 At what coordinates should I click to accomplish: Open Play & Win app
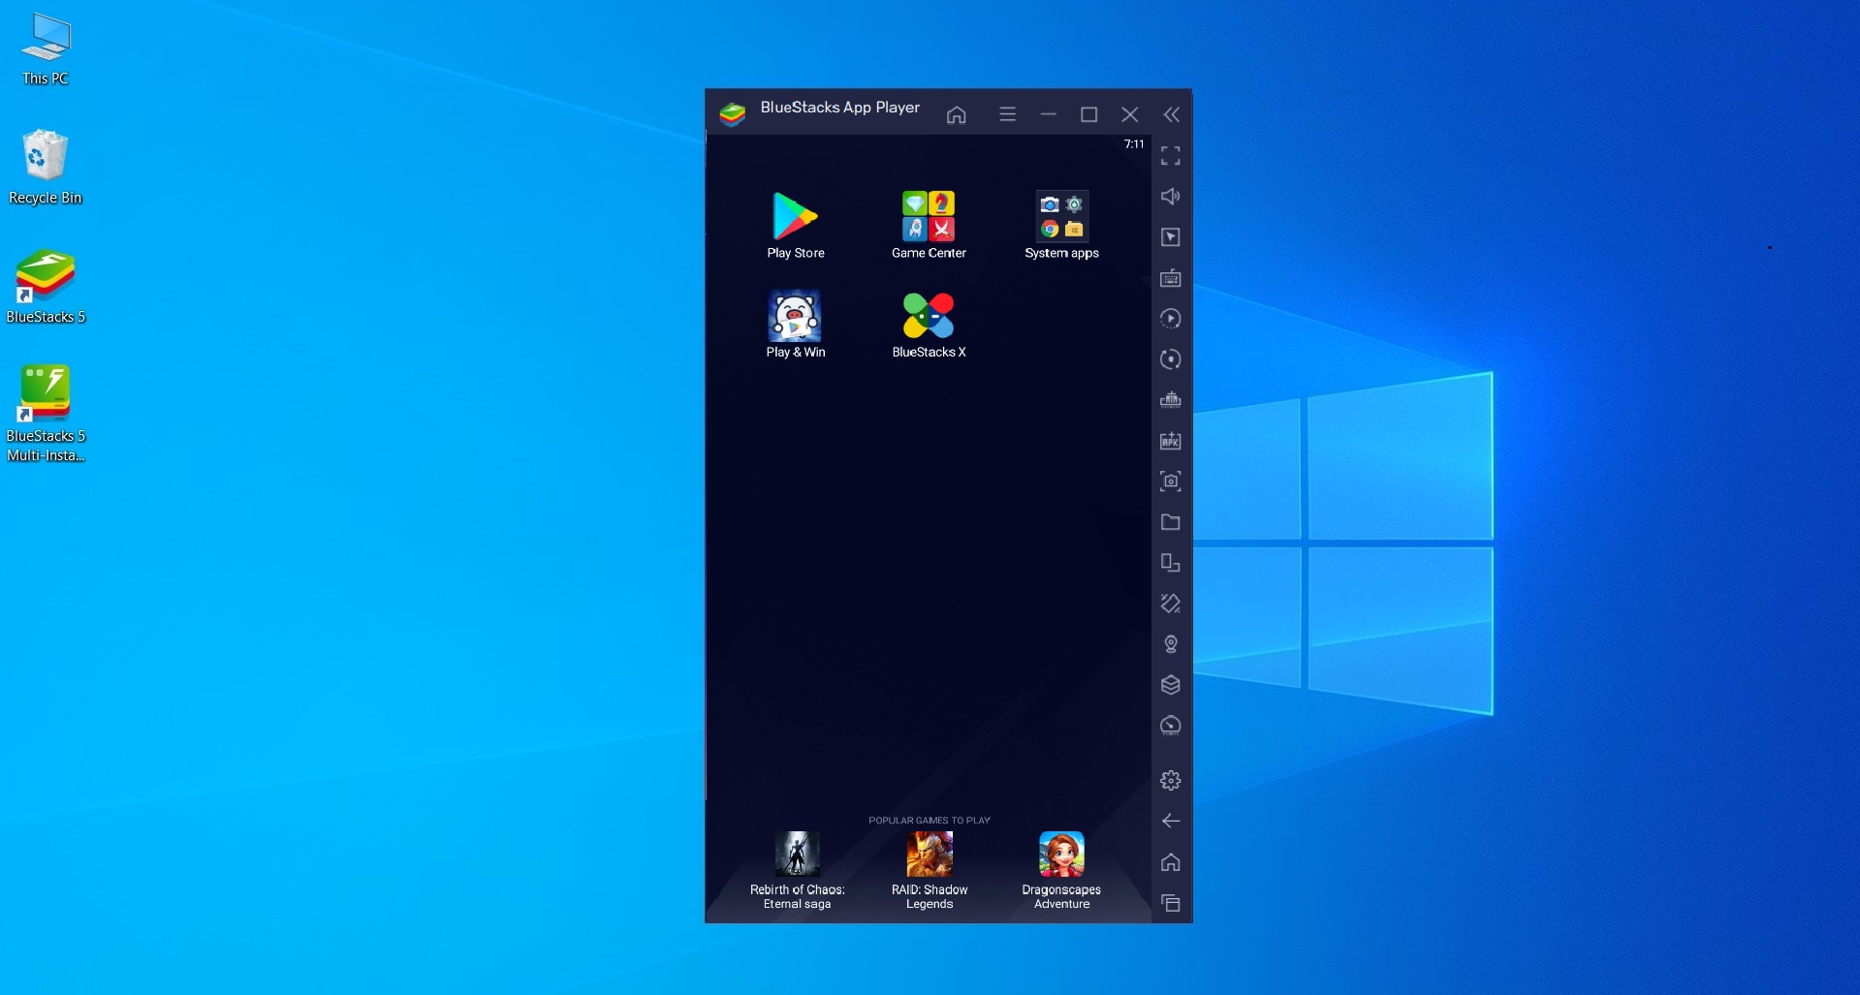795,325
